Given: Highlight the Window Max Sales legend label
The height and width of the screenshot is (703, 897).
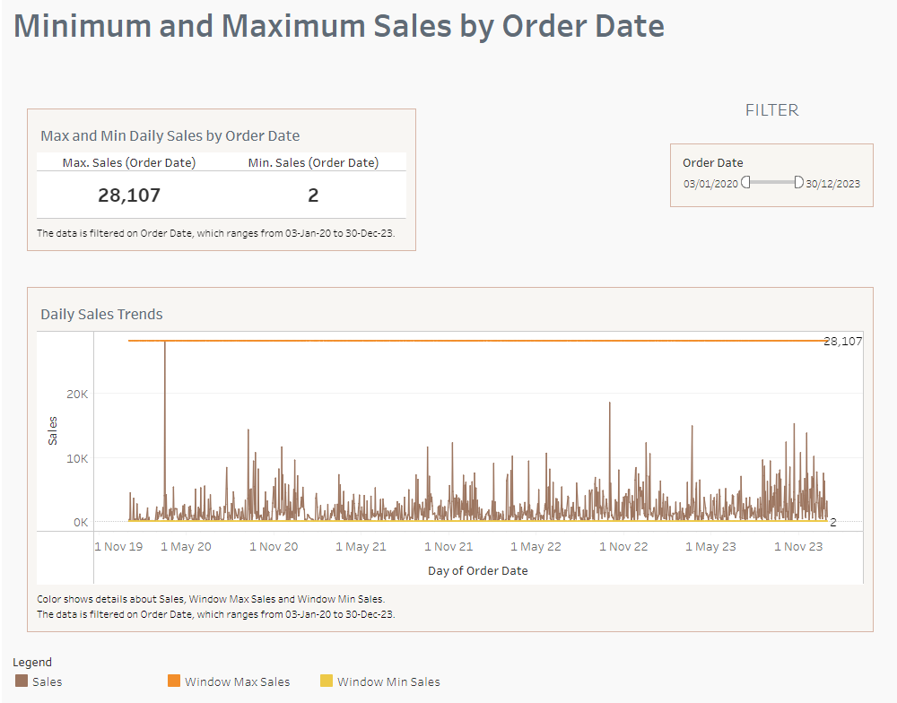Looking at the screenshot, I should click(237, 681).
